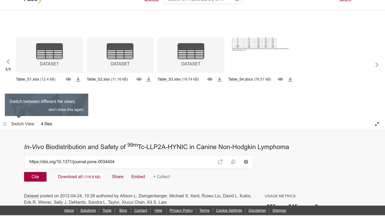Image resolution: width=385 pixels, height=216 pixels.
Task: Go to previous file page arrow
Action: (8, 61)
